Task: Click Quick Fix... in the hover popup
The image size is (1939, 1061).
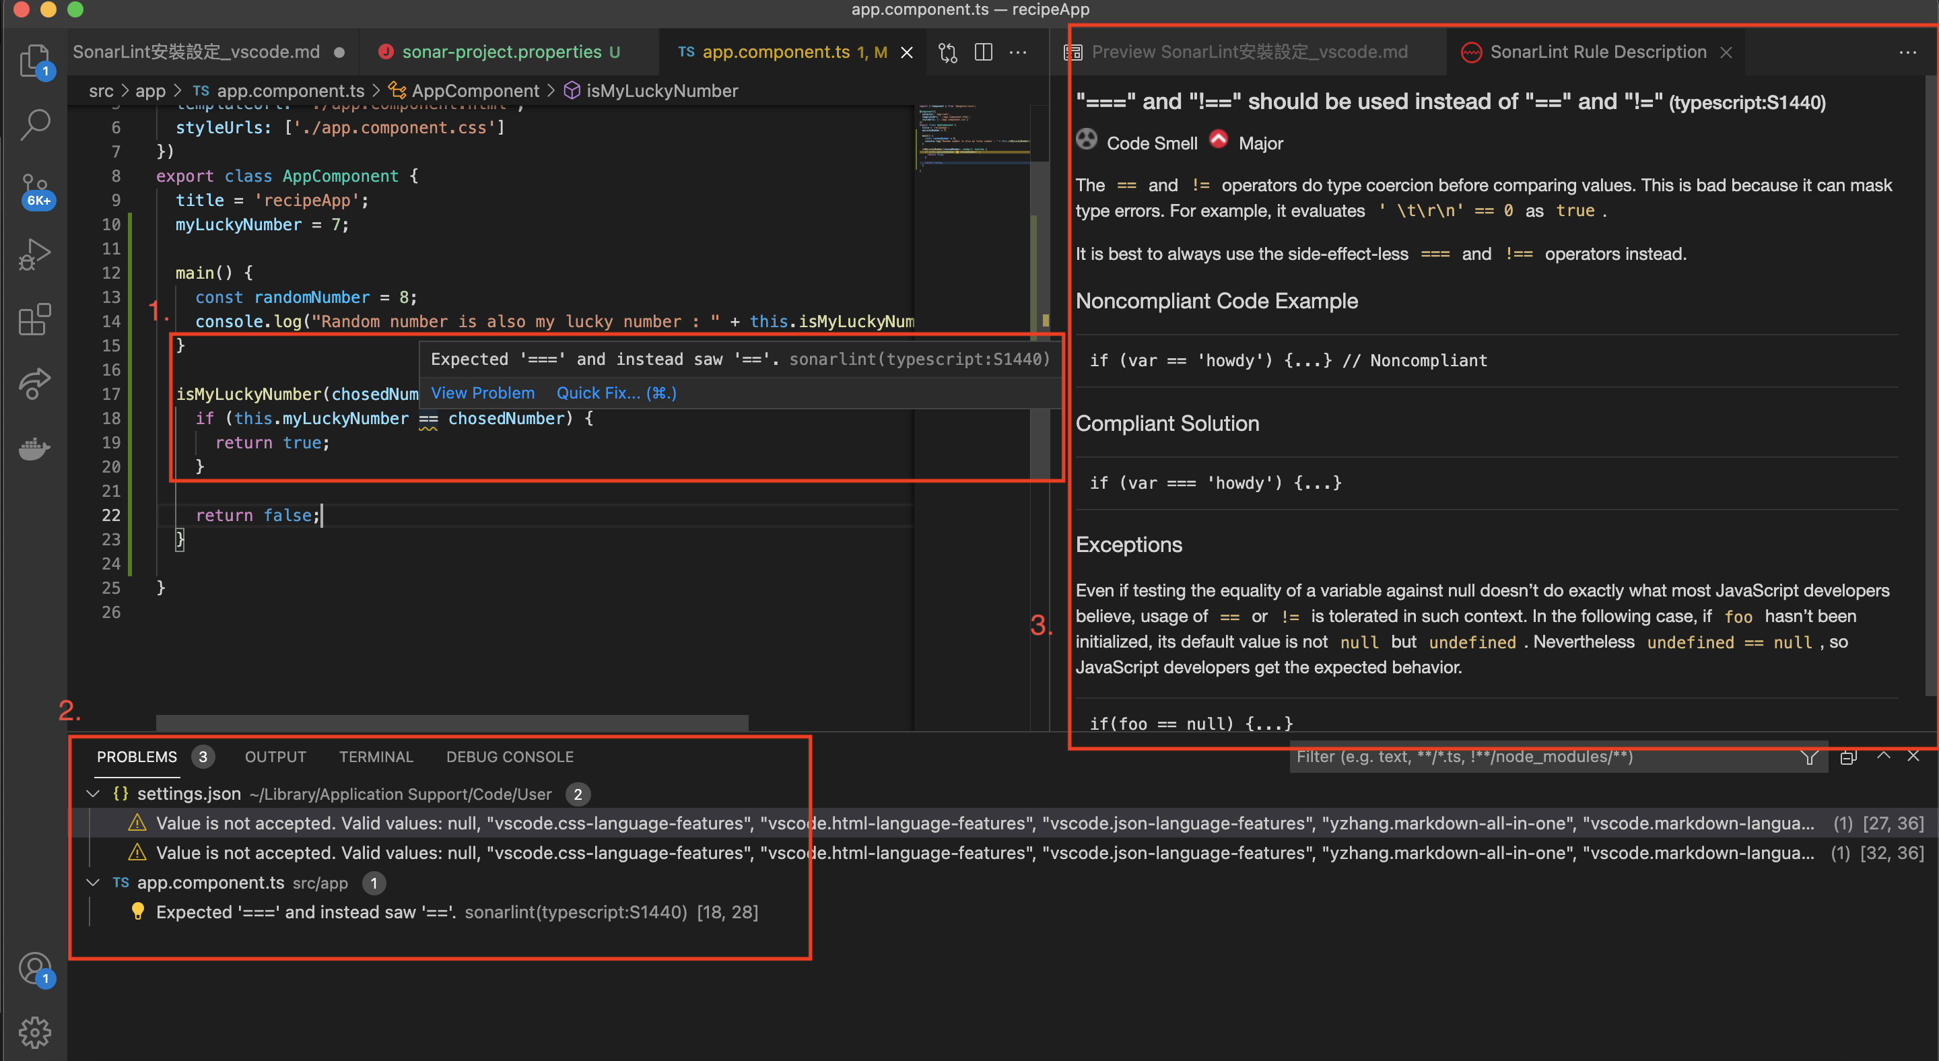Action: tap(617, 392)
